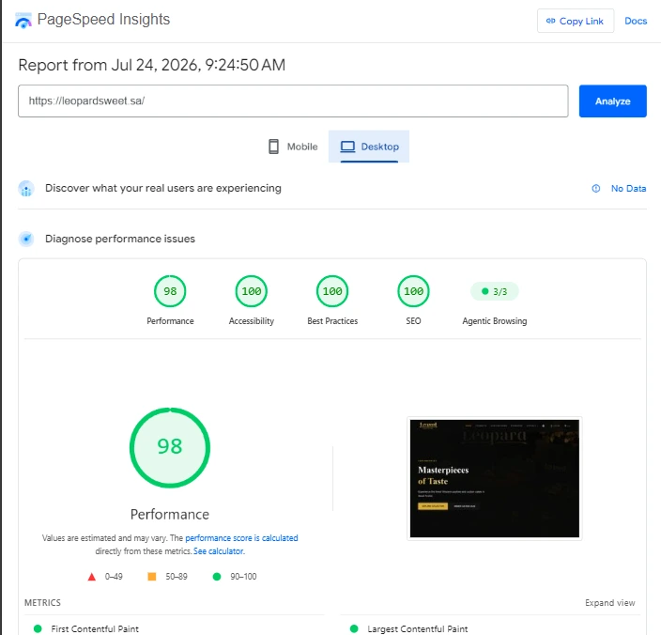Click the METRICS section label
The image size is (661, 635).
pyautogui.click(x=42, y=602)
